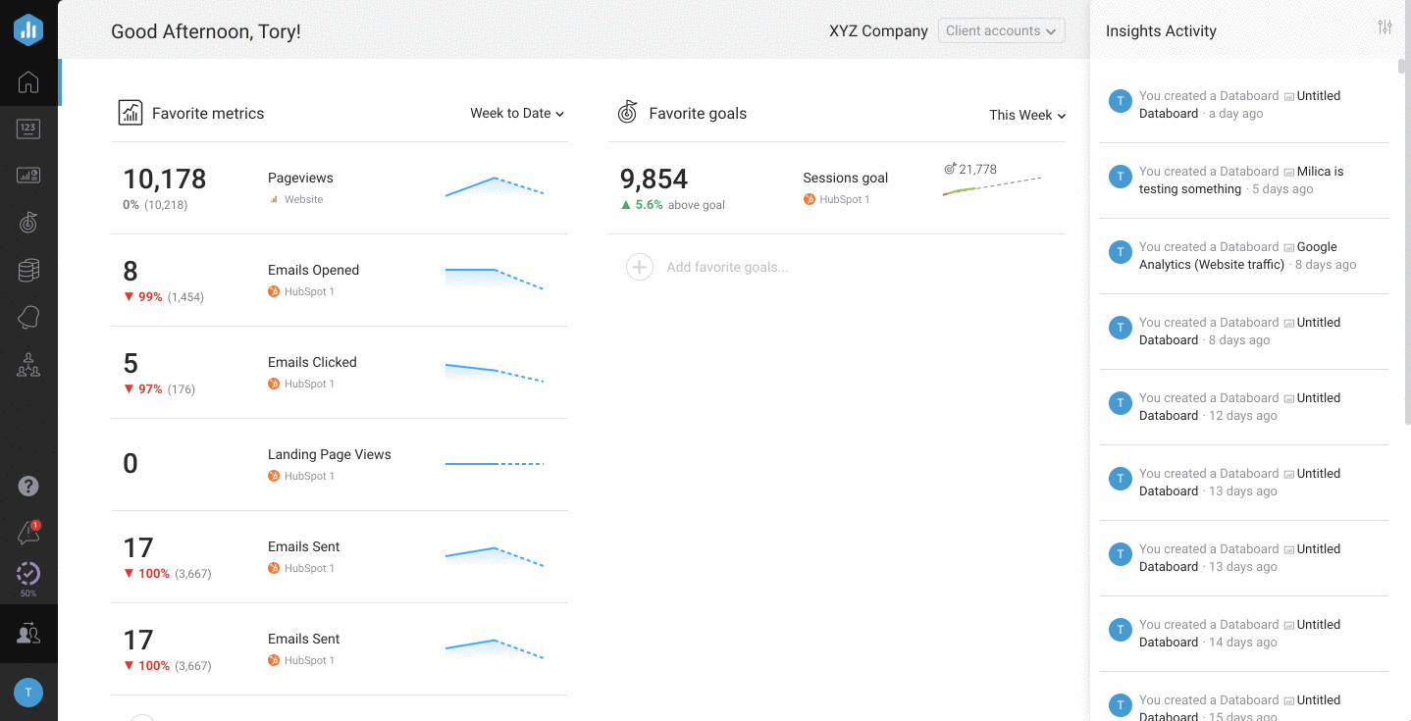Open Databoards from the sidebar
This screenshot has height=721, width=1411.
28,176
